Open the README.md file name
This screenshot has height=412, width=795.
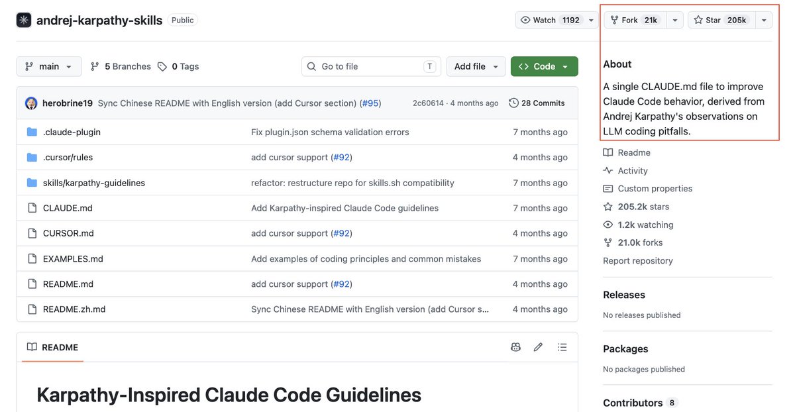[x=68, y=284]
